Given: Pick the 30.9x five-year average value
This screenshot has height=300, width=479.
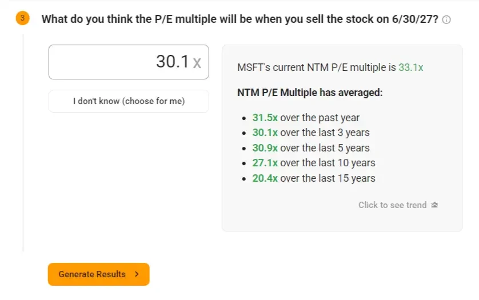Looking at the screenshot, I should coord(265,148).
